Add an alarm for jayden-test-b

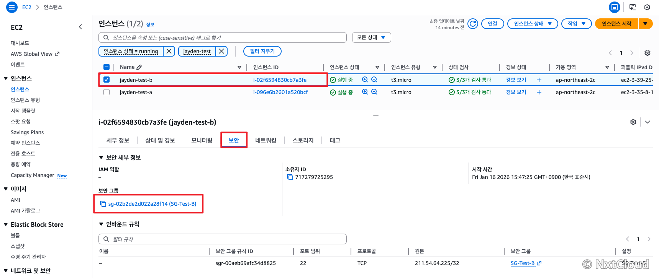tap(539, 80)
